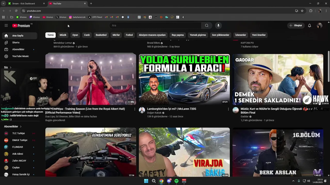The image size is (330, 185).
Task: Reload the page in Chrome
Action: click(x=16, y=11)
